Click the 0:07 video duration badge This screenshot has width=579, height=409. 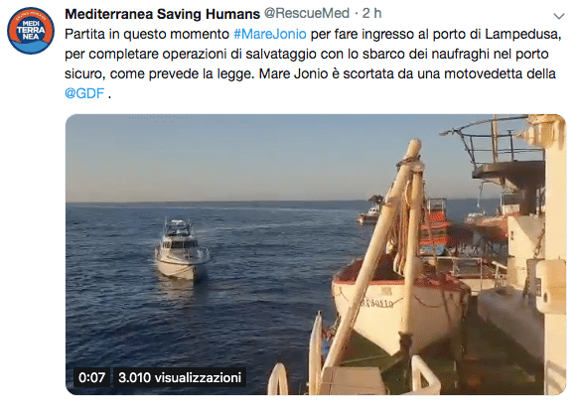pyautogui.click(x=92, y=377)
